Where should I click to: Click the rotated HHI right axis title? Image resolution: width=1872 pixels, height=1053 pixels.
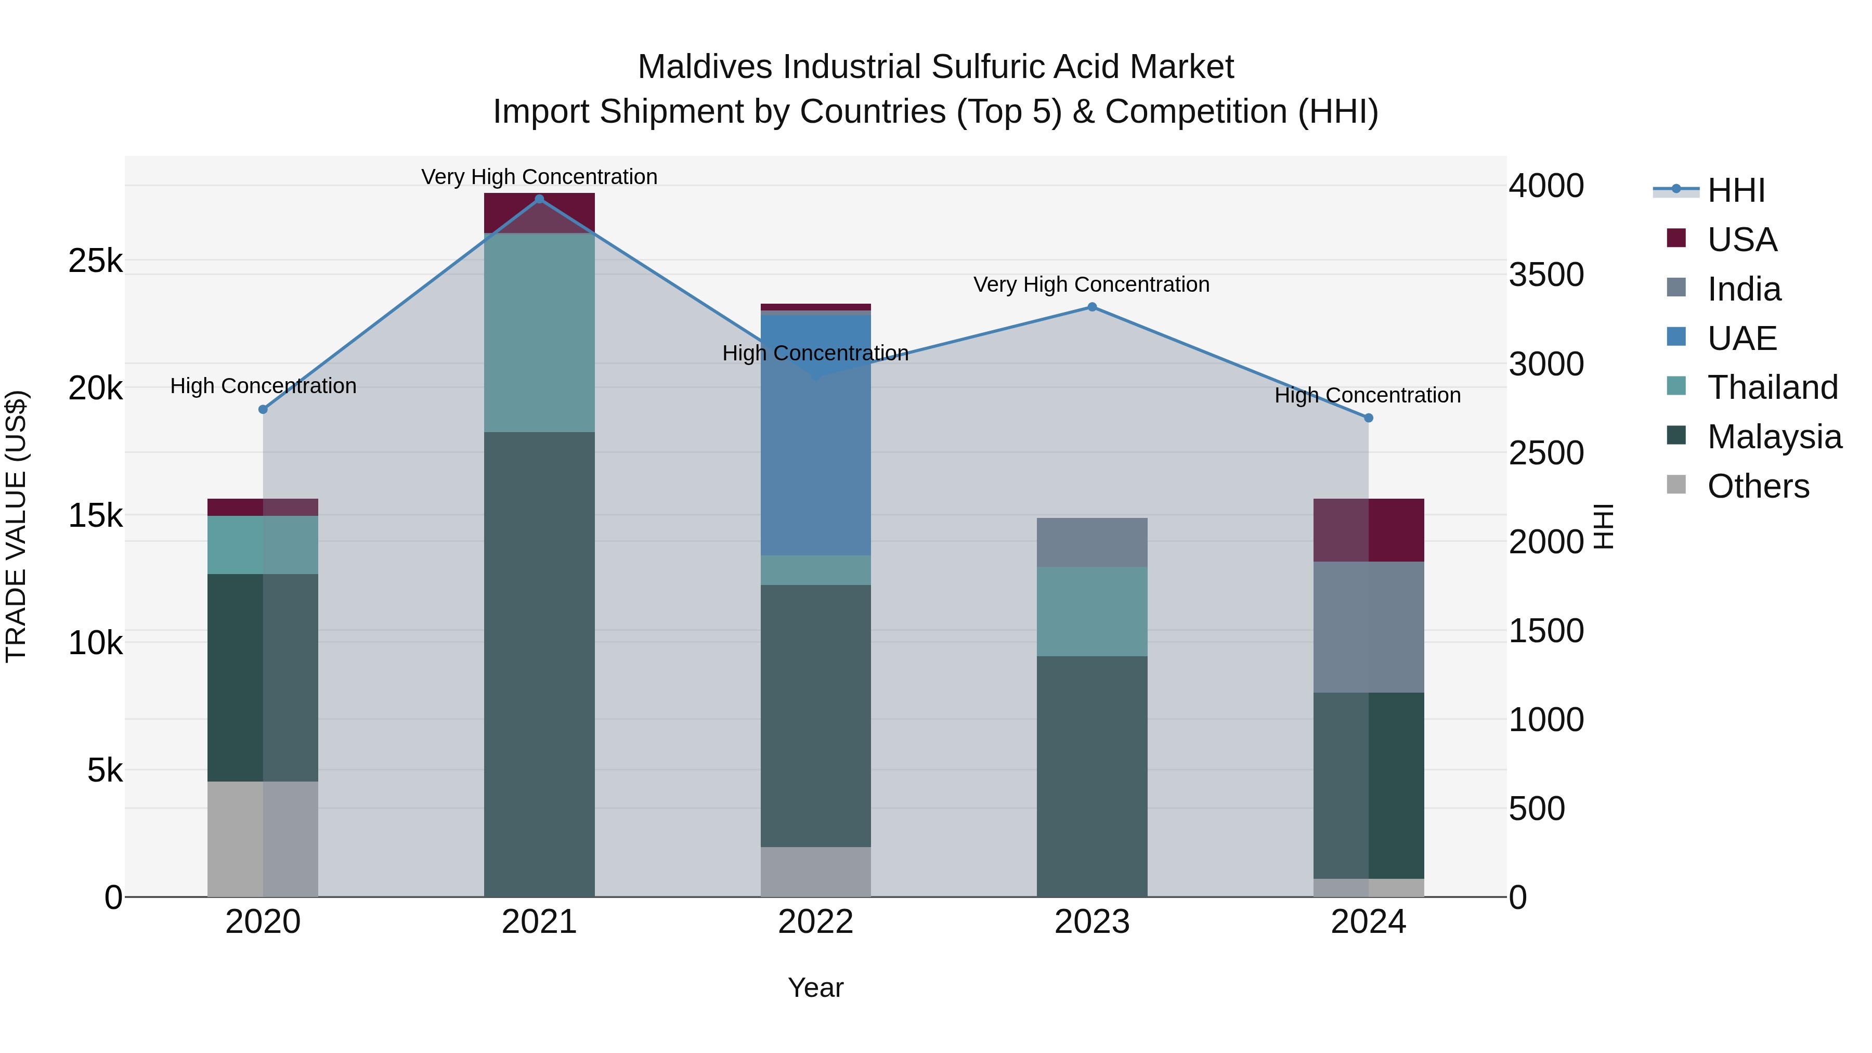(x=1604, y=526)
